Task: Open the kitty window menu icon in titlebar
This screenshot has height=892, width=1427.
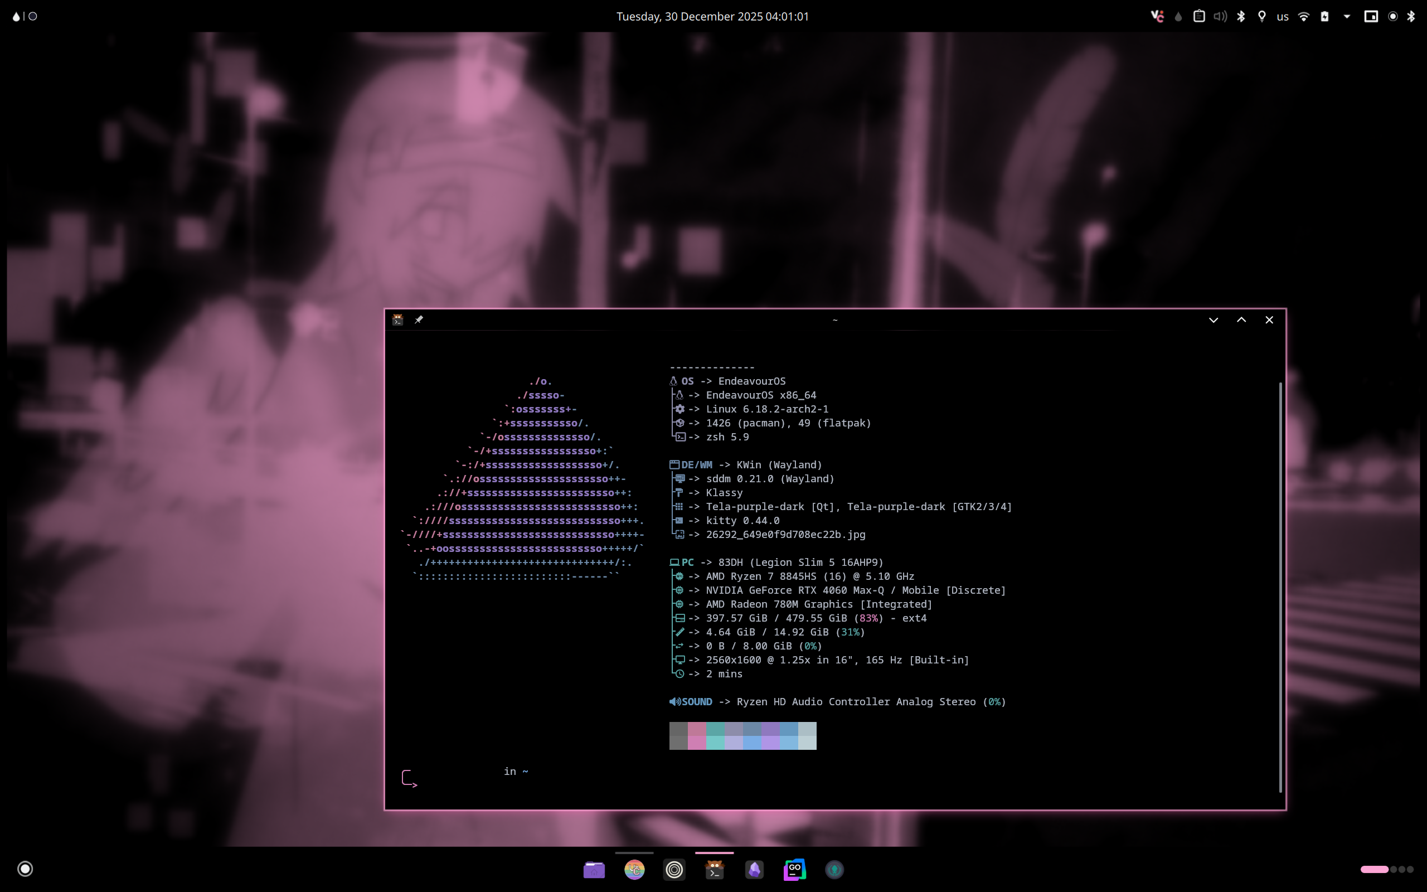Action: pos(398,320)
